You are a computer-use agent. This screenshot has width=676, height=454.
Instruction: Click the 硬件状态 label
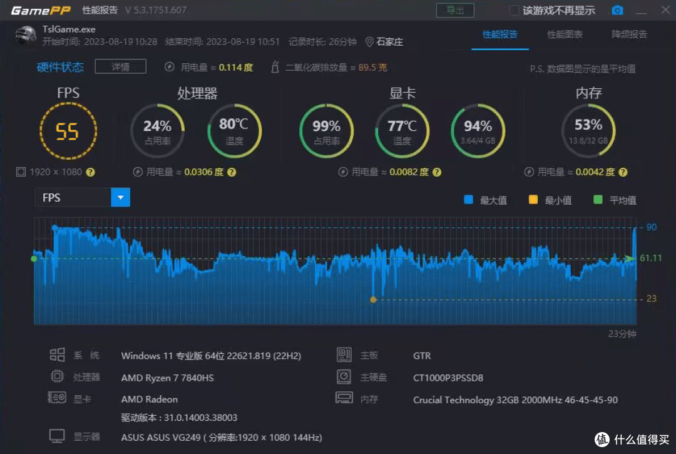click(60, 67)
